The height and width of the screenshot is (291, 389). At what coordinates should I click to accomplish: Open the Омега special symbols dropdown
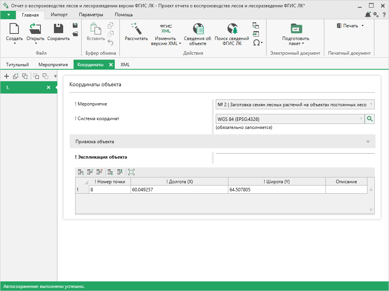(258, 43)
